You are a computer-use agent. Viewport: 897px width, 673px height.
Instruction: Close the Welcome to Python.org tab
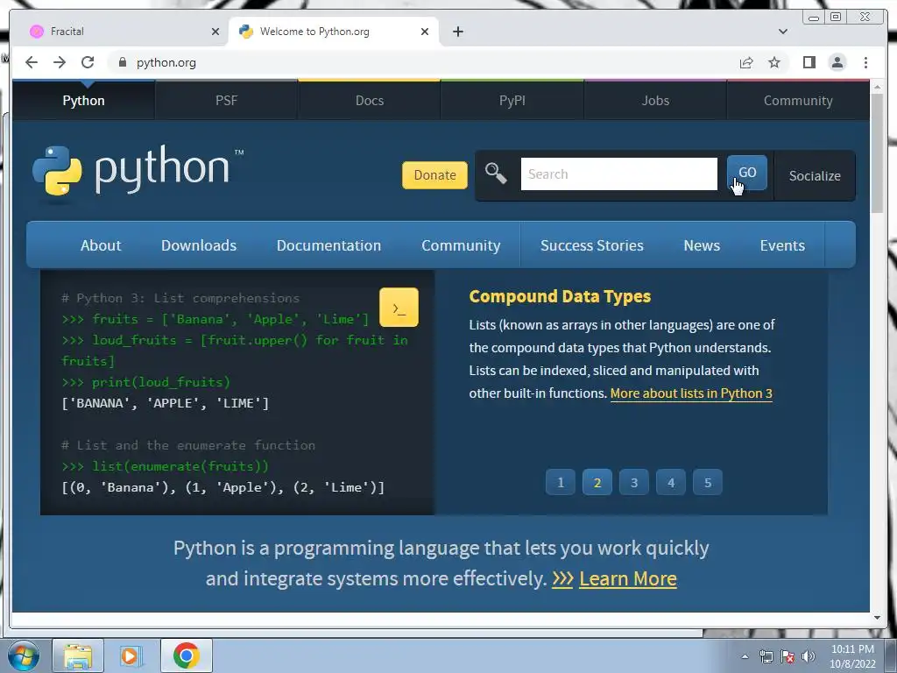[425, 32]
